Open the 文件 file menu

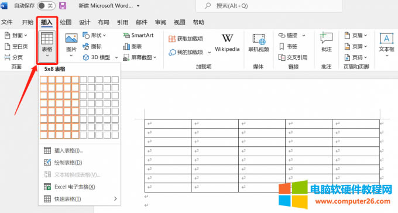point(7,22)
